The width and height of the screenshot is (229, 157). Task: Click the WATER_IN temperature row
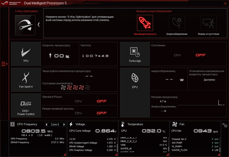(x=144, y=148)
